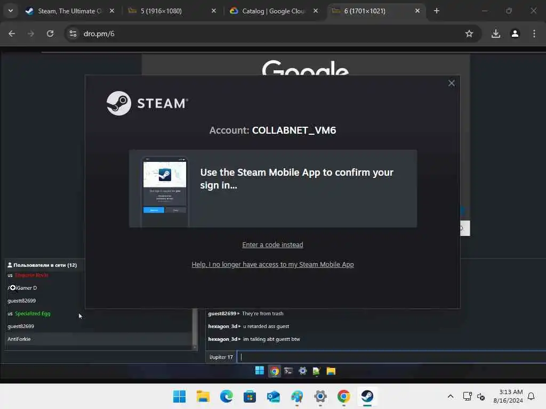Launch Microsoft Edge from the taskbar
Image resolution: width=546 pixels, height=409 pixels.
coord(226,396)
